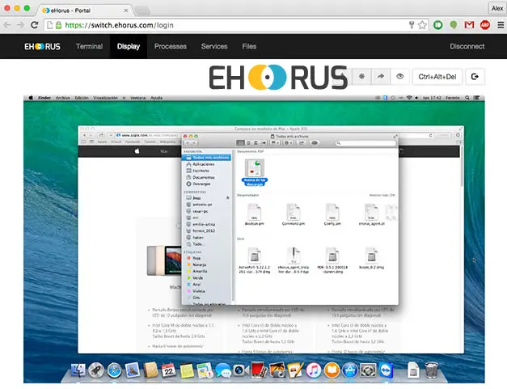Send Ctrl+Alt+Del to remote machine

click(x=437, y=77)
